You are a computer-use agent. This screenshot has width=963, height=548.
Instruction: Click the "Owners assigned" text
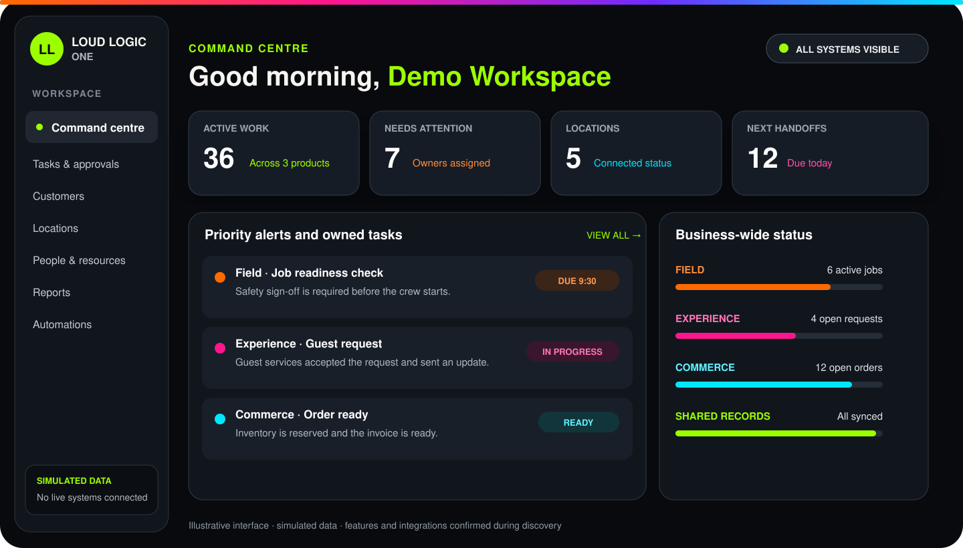(451, 163)
